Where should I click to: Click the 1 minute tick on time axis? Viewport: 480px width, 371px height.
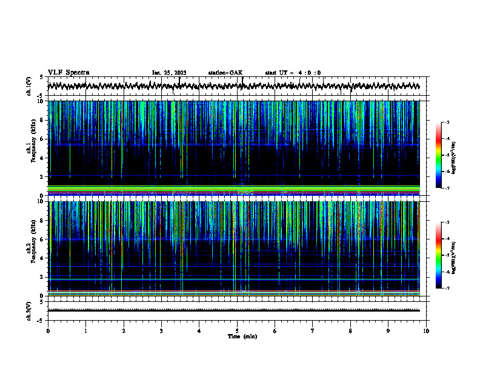pos(85,331)
